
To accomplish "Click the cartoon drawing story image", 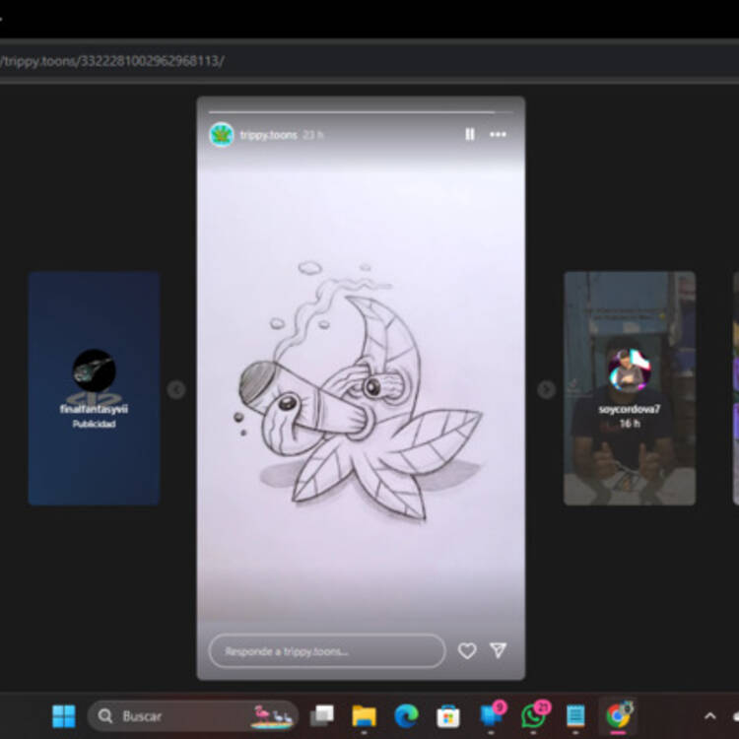I will [361, 389].
